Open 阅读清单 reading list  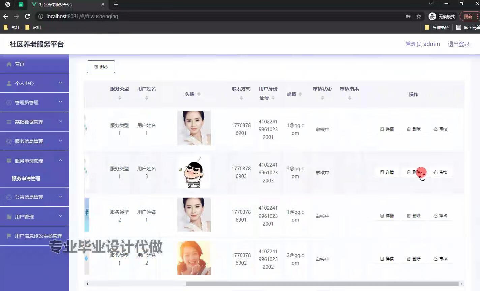coord(468,27)
